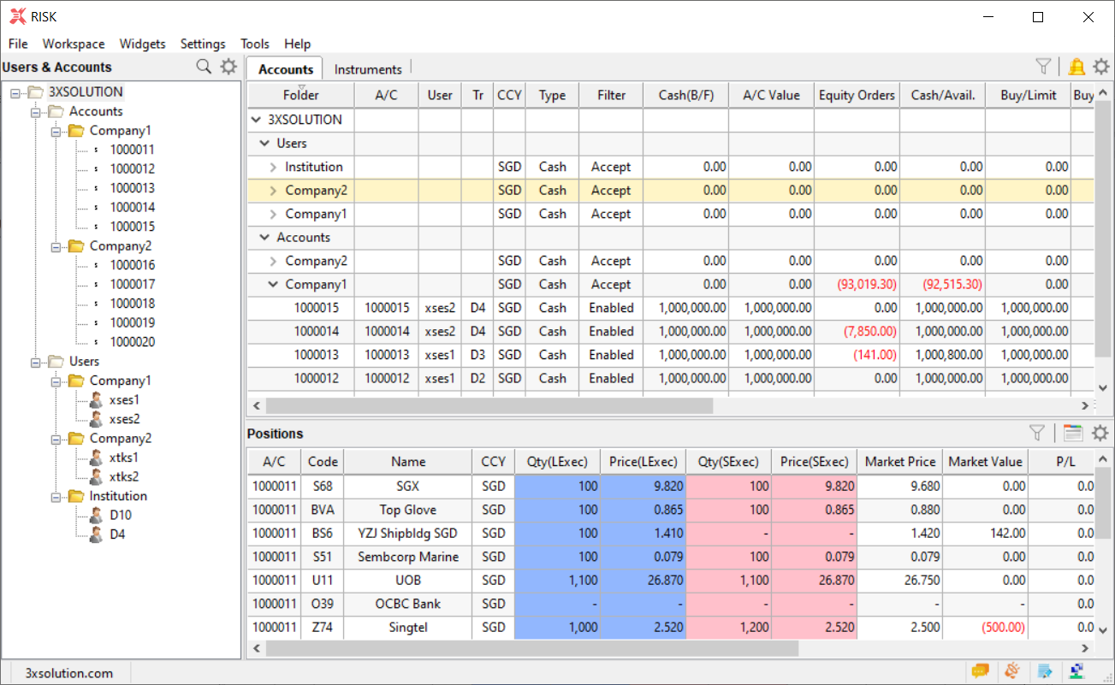
Task: Click the filter funnel in Accounts panel
Action: (1043, 67)
